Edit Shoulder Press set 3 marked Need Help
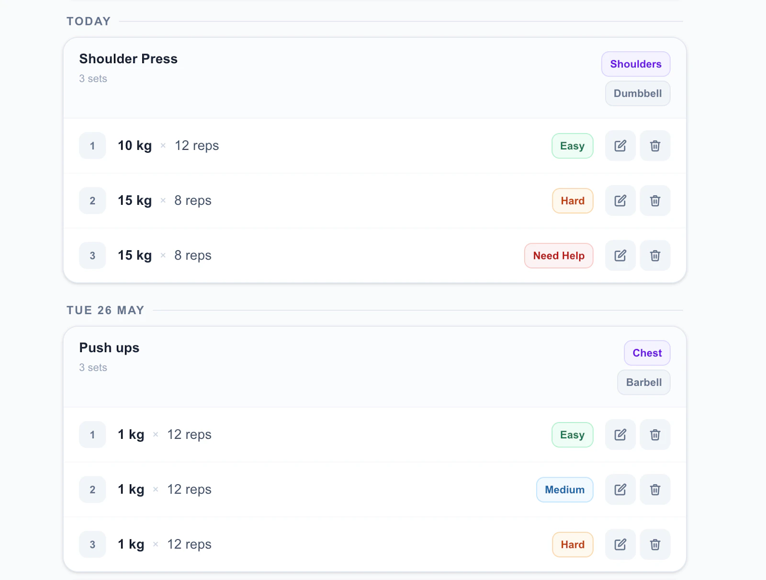Viewport: 766px width, 580px height. (620, 256)
